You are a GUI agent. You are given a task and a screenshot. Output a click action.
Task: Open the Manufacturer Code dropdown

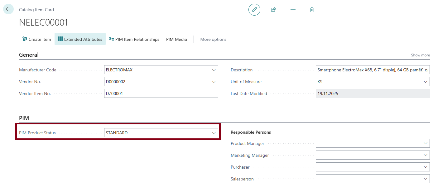click(214, 70)
